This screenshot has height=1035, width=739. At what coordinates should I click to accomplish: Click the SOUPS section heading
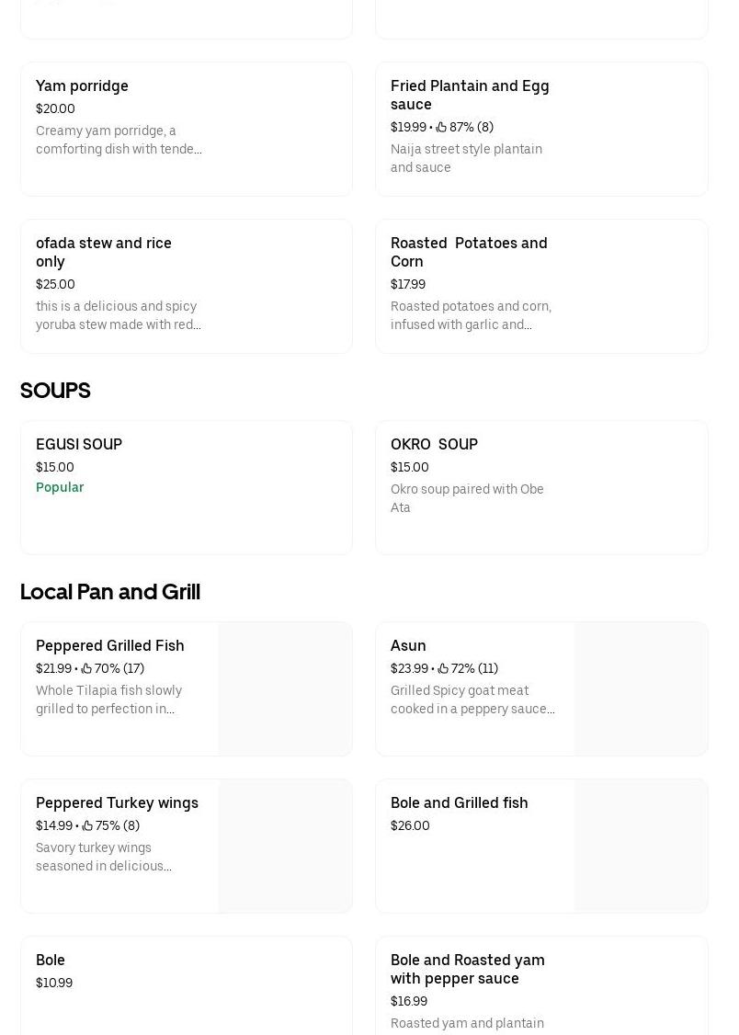click(x=55, y=391)
